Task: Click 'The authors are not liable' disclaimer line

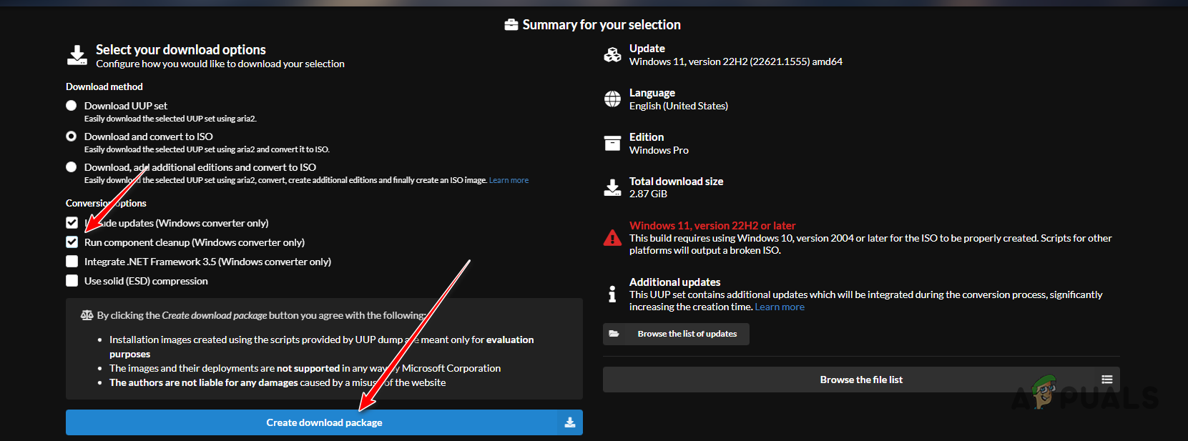Action: coord(278,382)
